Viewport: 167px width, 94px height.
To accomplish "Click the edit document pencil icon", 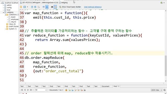I will click(75, 90).
